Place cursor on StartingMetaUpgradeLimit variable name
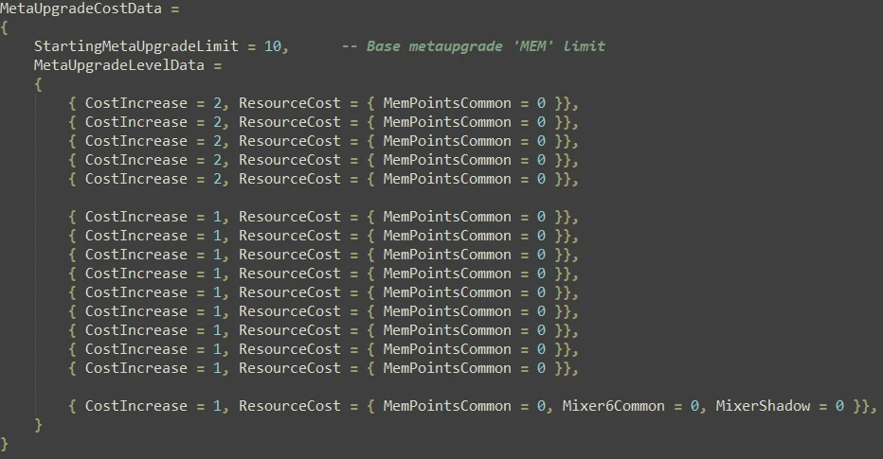 pos(136,46)
